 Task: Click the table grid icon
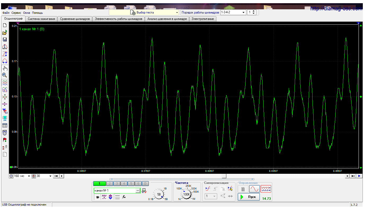pyautogui.click(x=5, y=125)
